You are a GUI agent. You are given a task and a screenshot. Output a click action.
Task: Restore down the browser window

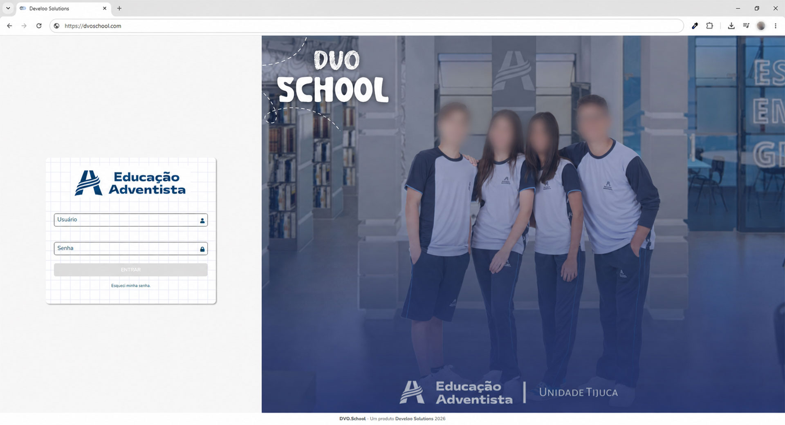(x=757, y=8)
